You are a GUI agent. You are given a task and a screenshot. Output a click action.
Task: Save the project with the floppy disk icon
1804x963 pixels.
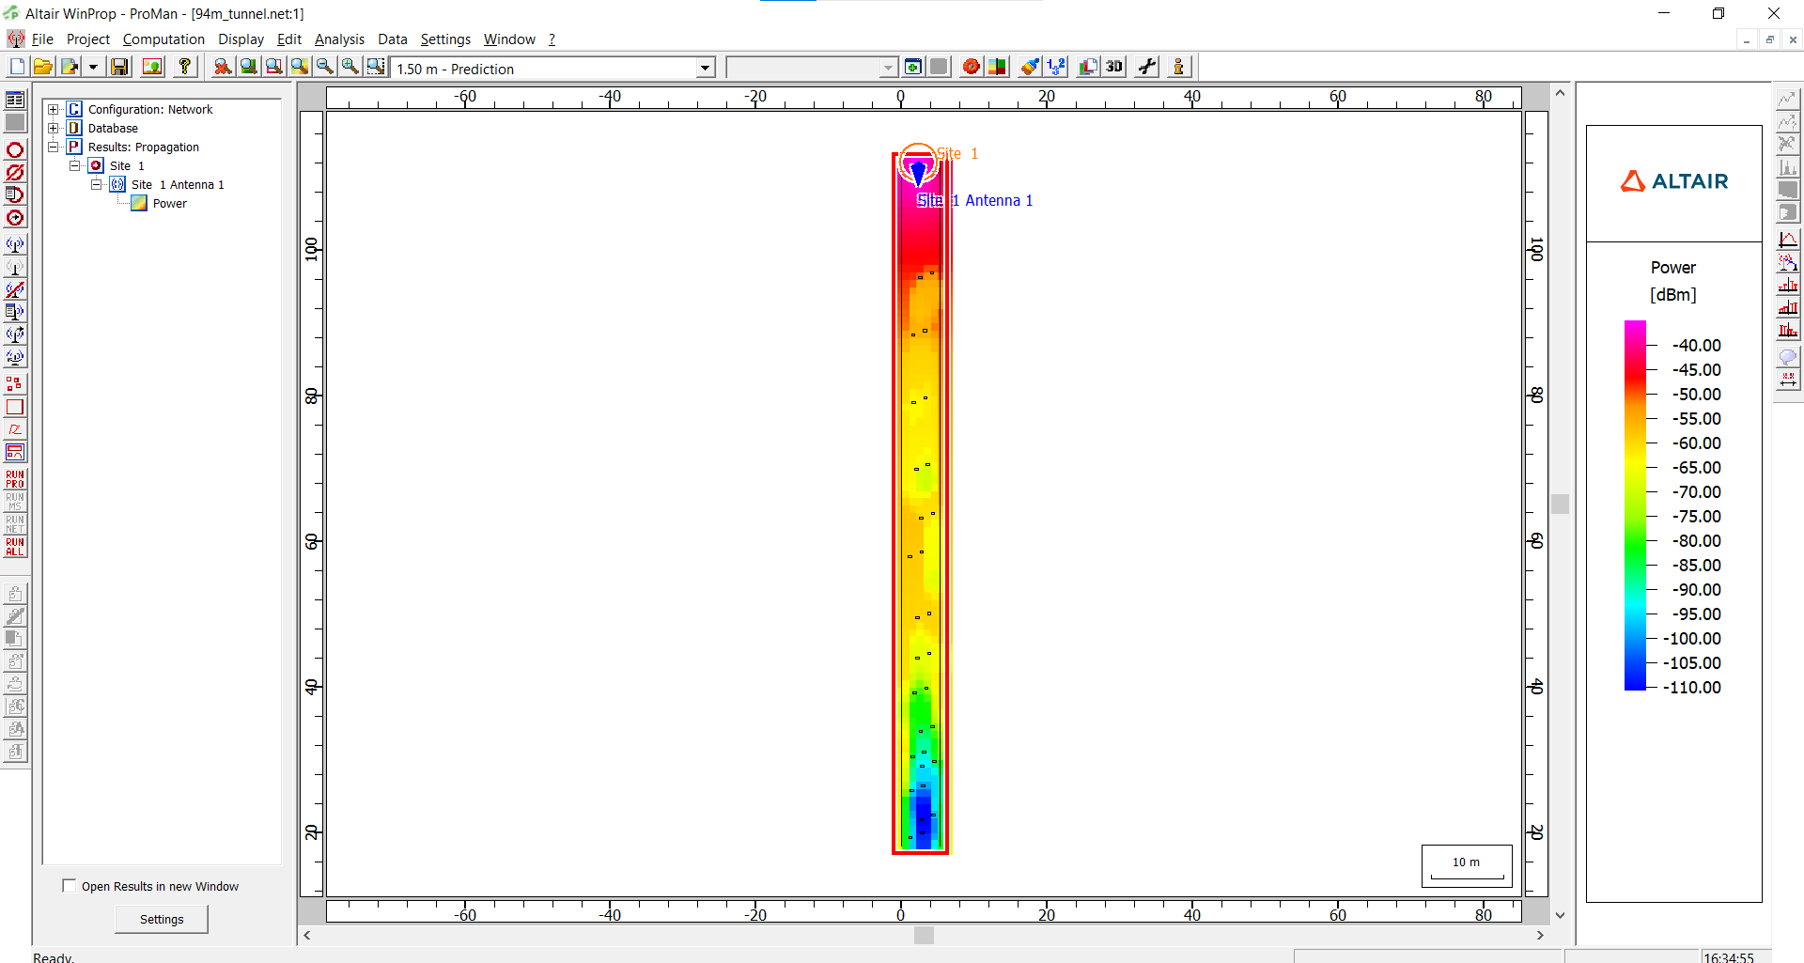[119, 67]
